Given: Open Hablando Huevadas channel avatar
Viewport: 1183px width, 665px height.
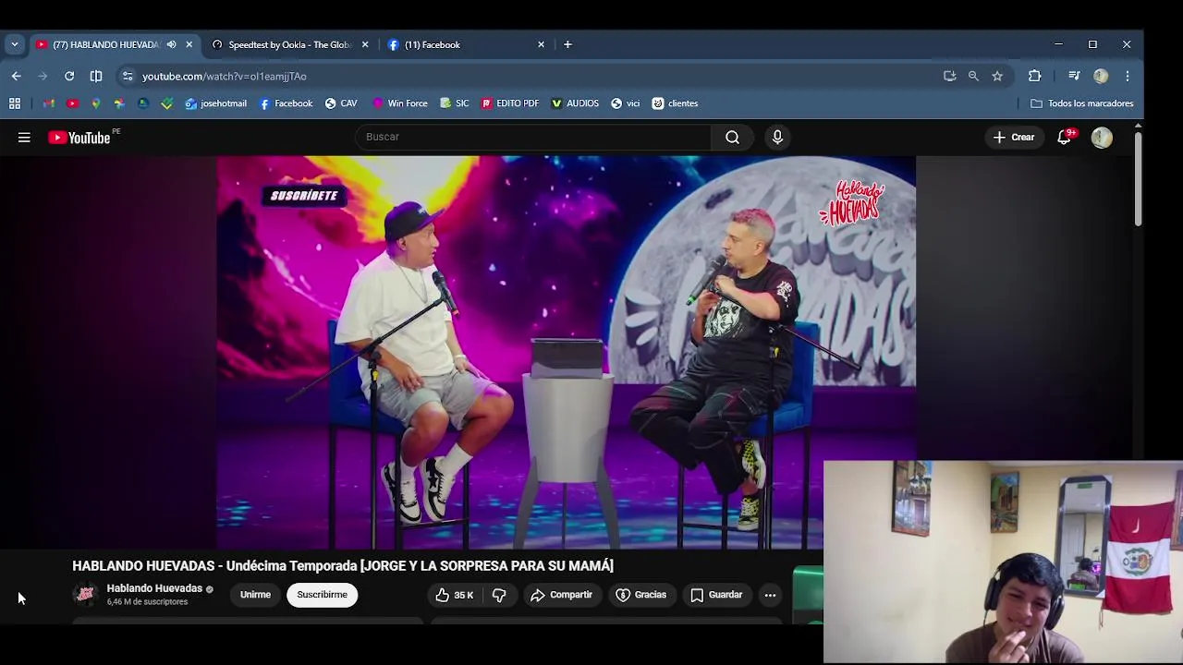Looking at the screenshot, I should pos(85,595).
